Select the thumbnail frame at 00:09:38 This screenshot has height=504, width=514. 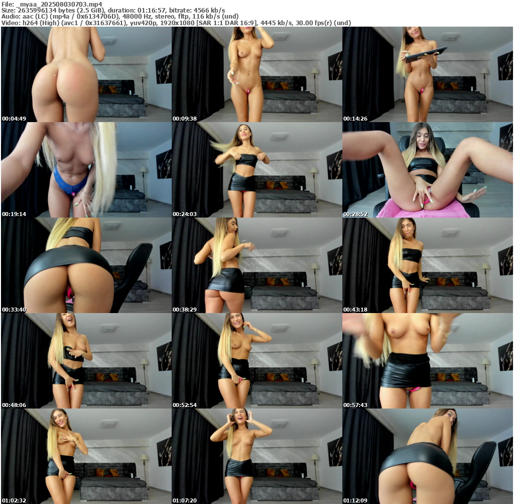click(x=257, y=74)
